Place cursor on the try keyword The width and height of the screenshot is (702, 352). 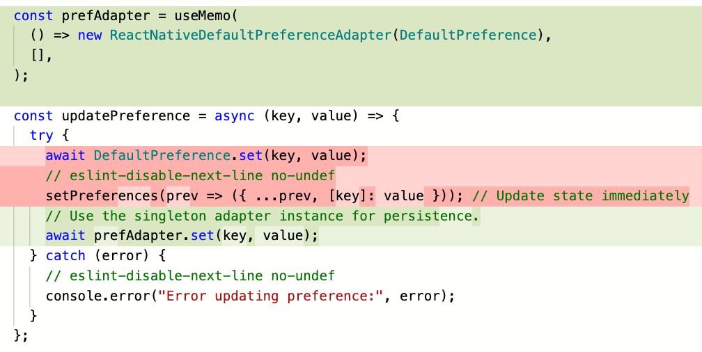click(x=41, y=135)
